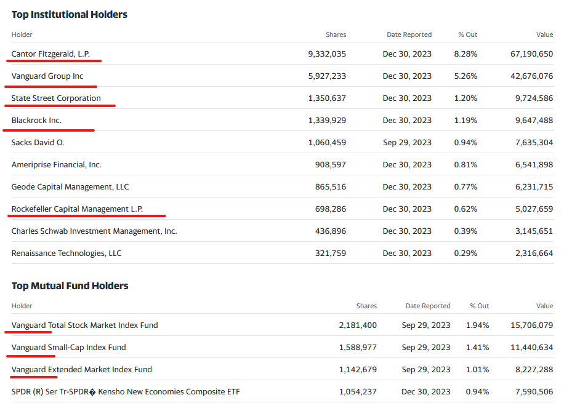Click Value column header in mutual fund table

tap(544, 306)
